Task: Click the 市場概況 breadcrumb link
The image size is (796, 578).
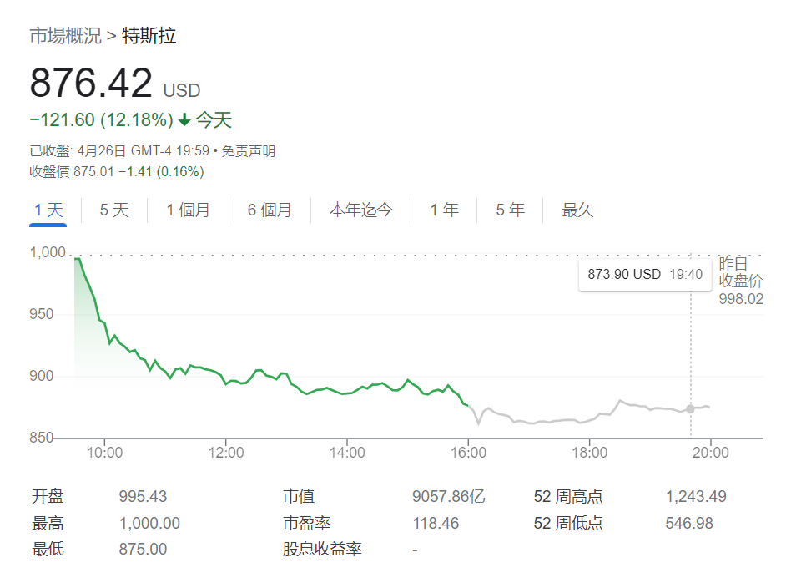Action: pos(65,36)
